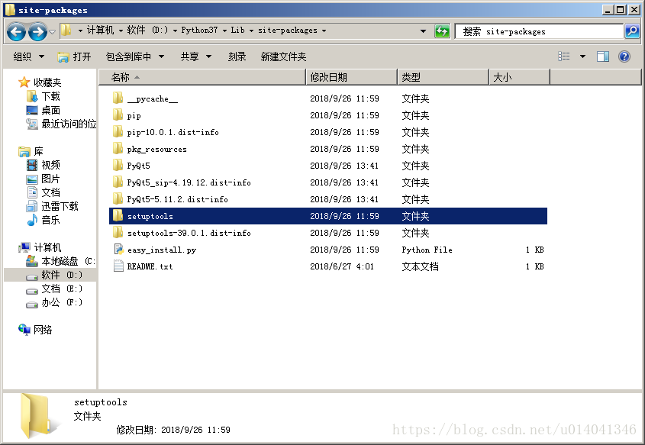Viewport: 645px width, 445px height.
Task: Select the PyQt5 folder icon
Action: 118,166
